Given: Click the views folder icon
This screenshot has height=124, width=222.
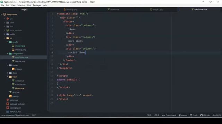Looking at the screenshot, I should [x=10, y=77].
